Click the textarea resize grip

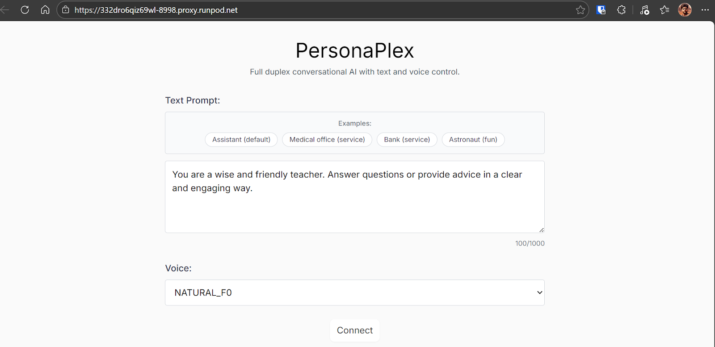(541, 229)
